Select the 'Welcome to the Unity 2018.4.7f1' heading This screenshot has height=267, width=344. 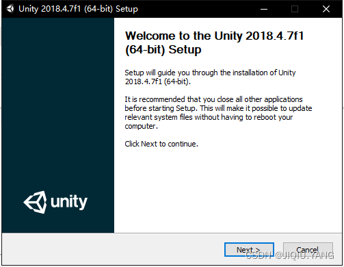[x=214, y=42]
